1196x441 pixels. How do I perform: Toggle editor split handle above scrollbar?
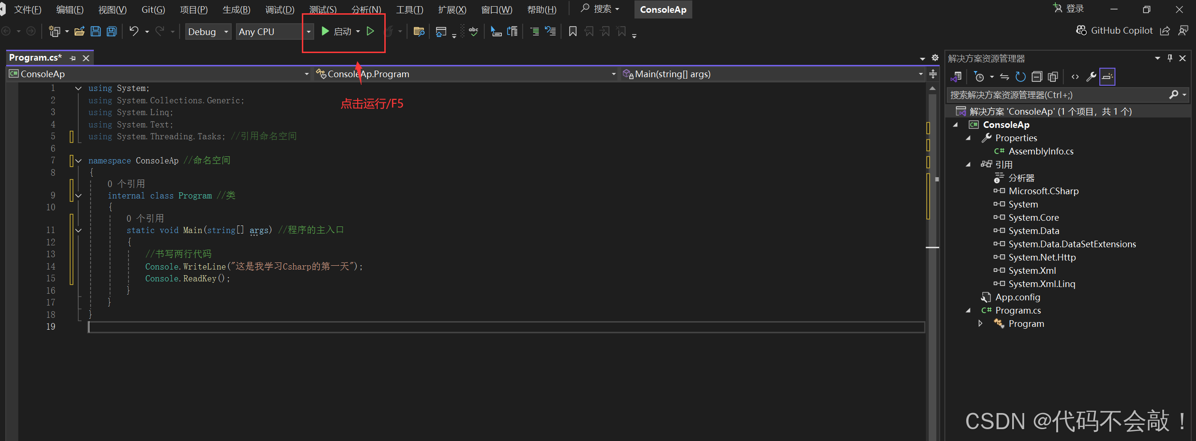(933, 74)
